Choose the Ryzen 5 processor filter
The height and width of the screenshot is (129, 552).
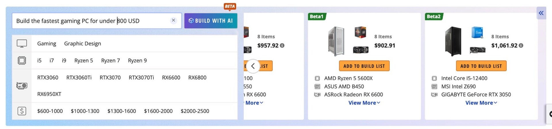[84, 60]
